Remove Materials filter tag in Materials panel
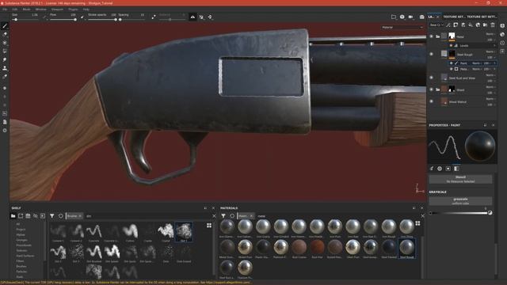 [251, 216]
